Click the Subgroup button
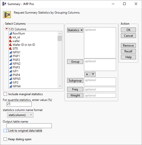142x145 pixels. [x=75, y=81]
